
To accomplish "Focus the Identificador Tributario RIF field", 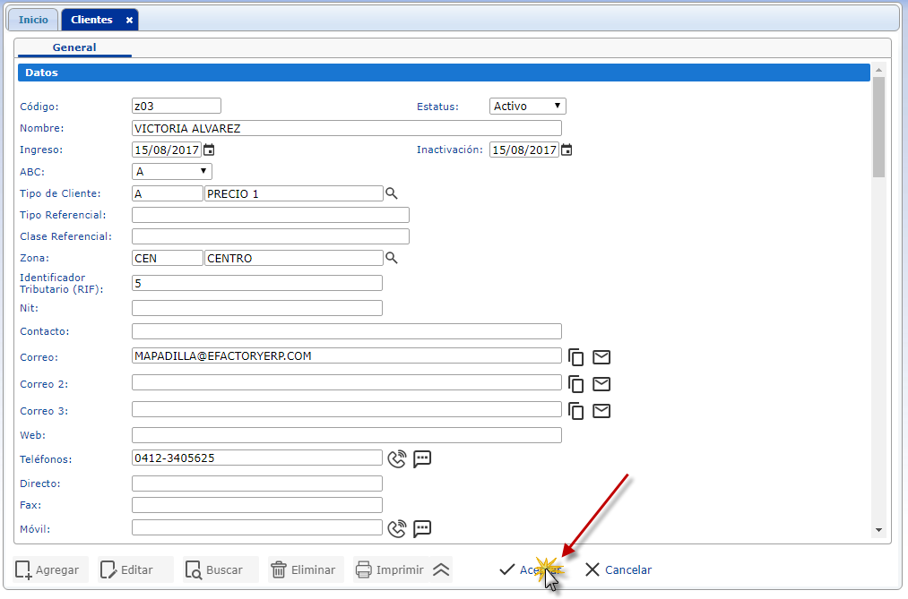I will [257, 283].
